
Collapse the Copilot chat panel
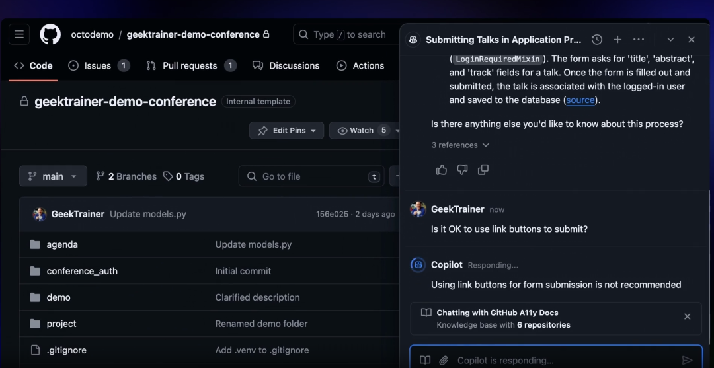click(x=670, y=40)
